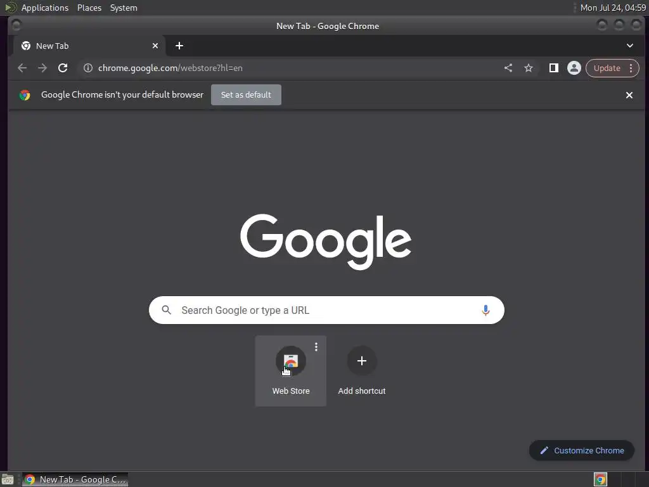
Task: Open the System menu
Action: pos(124,8)
